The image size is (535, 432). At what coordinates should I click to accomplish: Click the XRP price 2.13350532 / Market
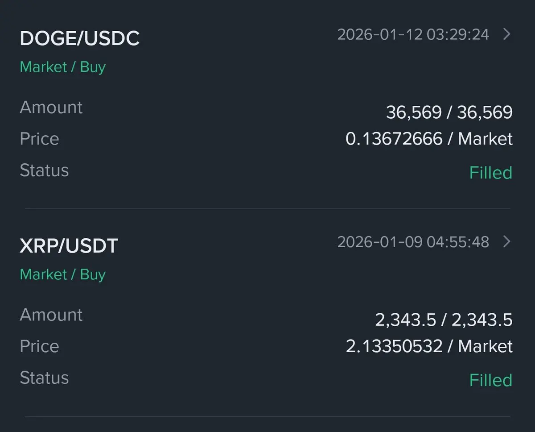[x=429, y=347]
